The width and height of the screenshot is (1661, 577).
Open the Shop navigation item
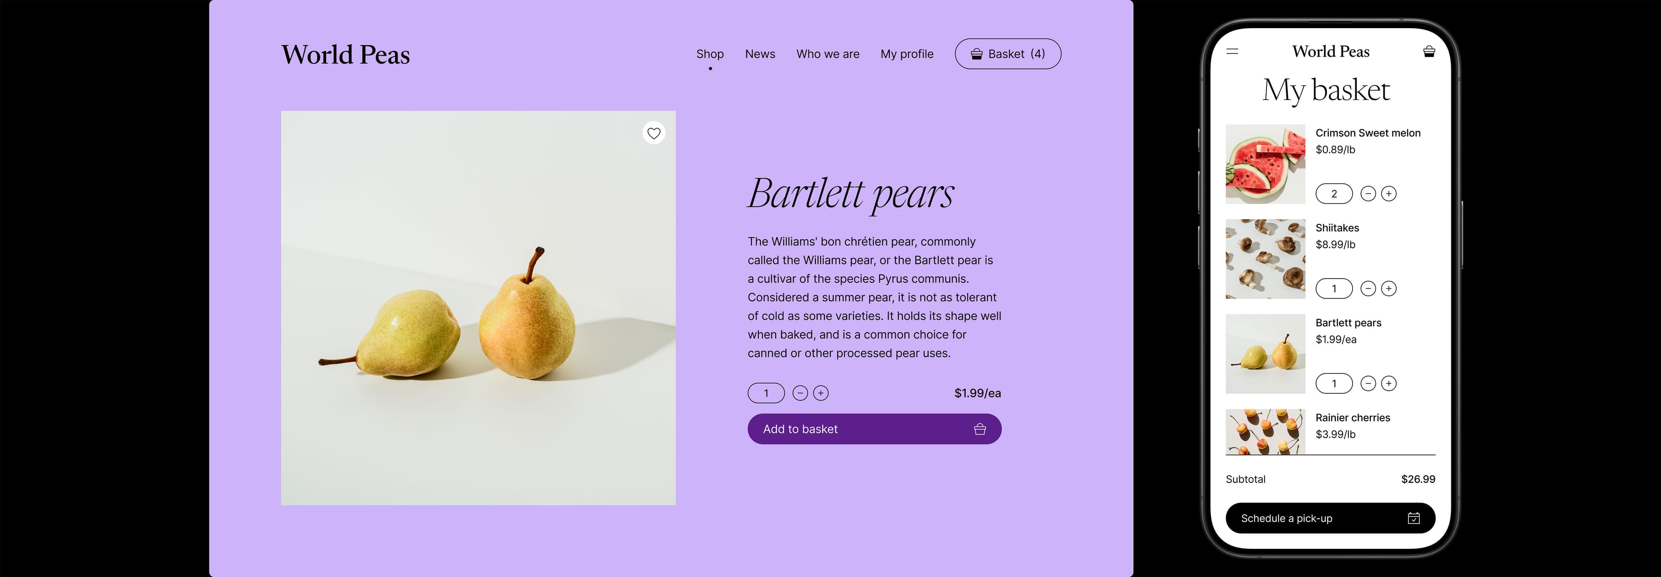pos(710,54)
